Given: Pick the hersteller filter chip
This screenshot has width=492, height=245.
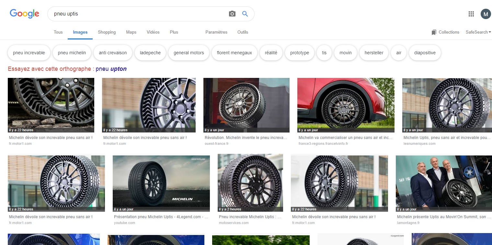Looking at the screenshot, I should point(374,53).
